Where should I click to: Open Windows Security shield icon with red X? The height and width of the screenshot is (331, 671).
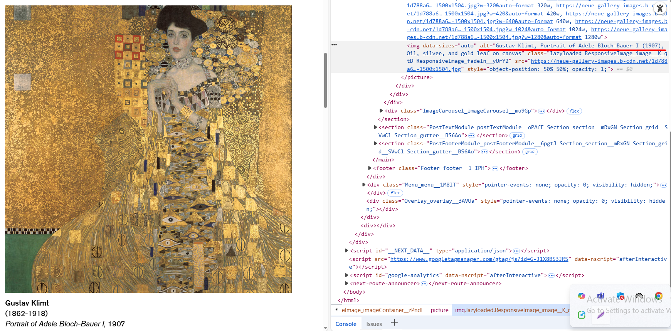coord(620,296)
